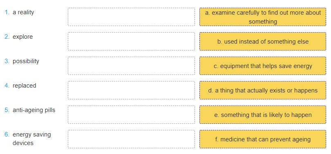Choose the card 'd. a thing that actually exists'
Image resolution: width=331 pixels, height=154 pixels.
[263, 90]
